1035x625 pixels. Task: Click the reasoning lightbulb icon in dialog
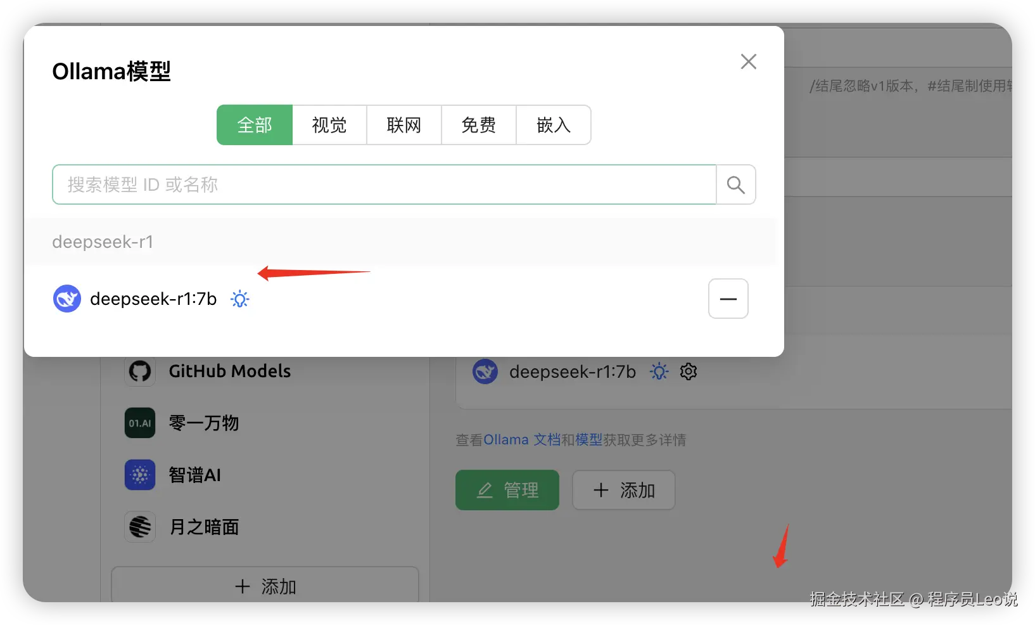point(239,299)
